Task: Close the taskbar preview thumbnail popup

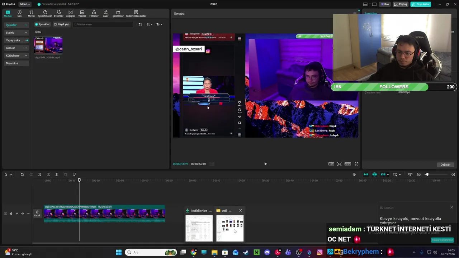Action: [240, 211]
